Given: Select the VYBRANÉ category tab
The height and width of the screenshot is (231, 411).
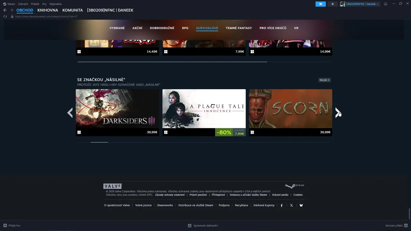Looking at the screenshot, I should point(117,28).
